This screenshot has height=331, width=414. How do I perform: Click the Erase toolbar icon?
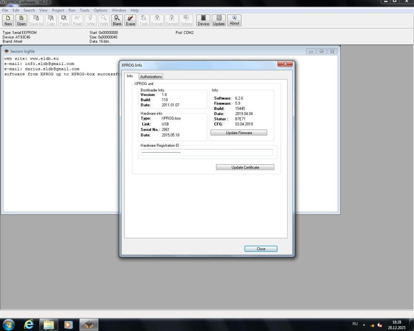(130, 20)
